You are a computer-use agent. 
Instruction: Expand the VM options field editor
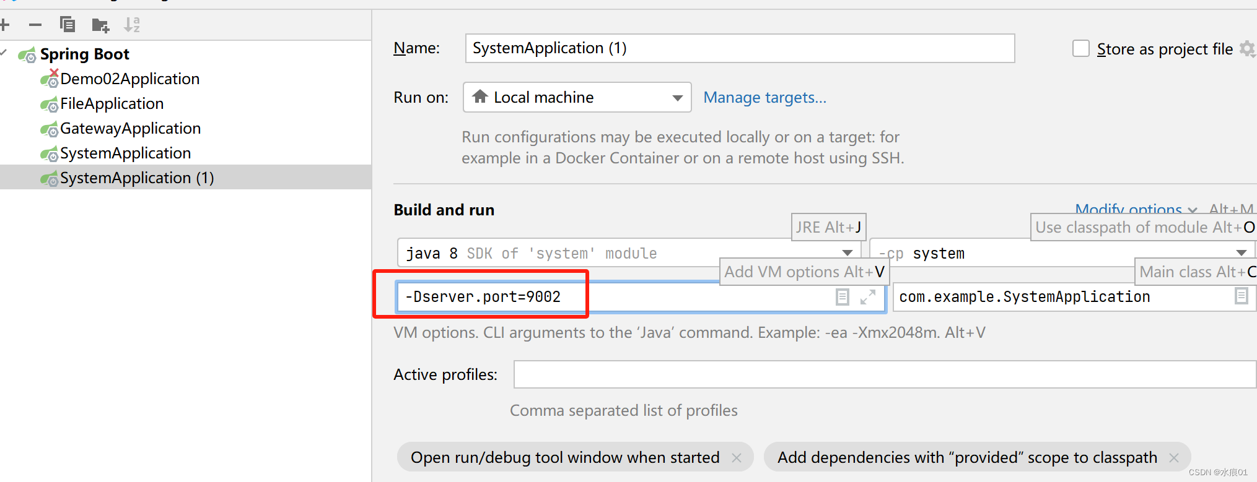(x=868, y=297)
